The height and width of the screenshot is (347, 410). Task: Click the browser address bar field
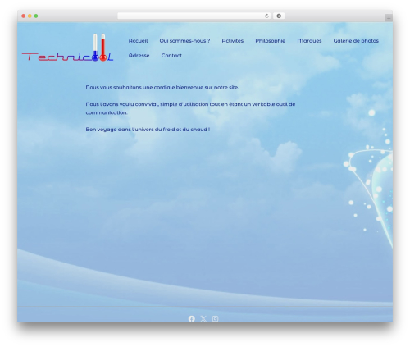pyautogui.click(x=194, y=16)
